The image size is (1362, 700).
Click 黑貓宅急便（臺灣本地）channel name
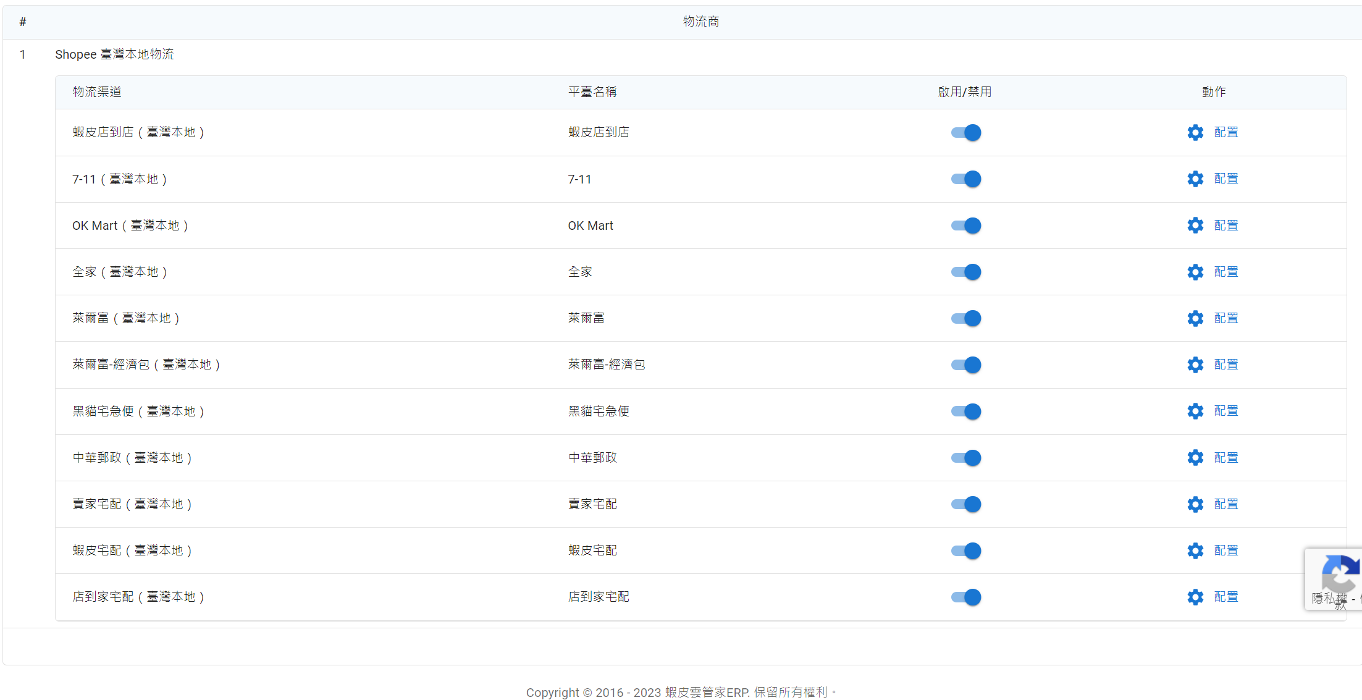click(138, 411)
